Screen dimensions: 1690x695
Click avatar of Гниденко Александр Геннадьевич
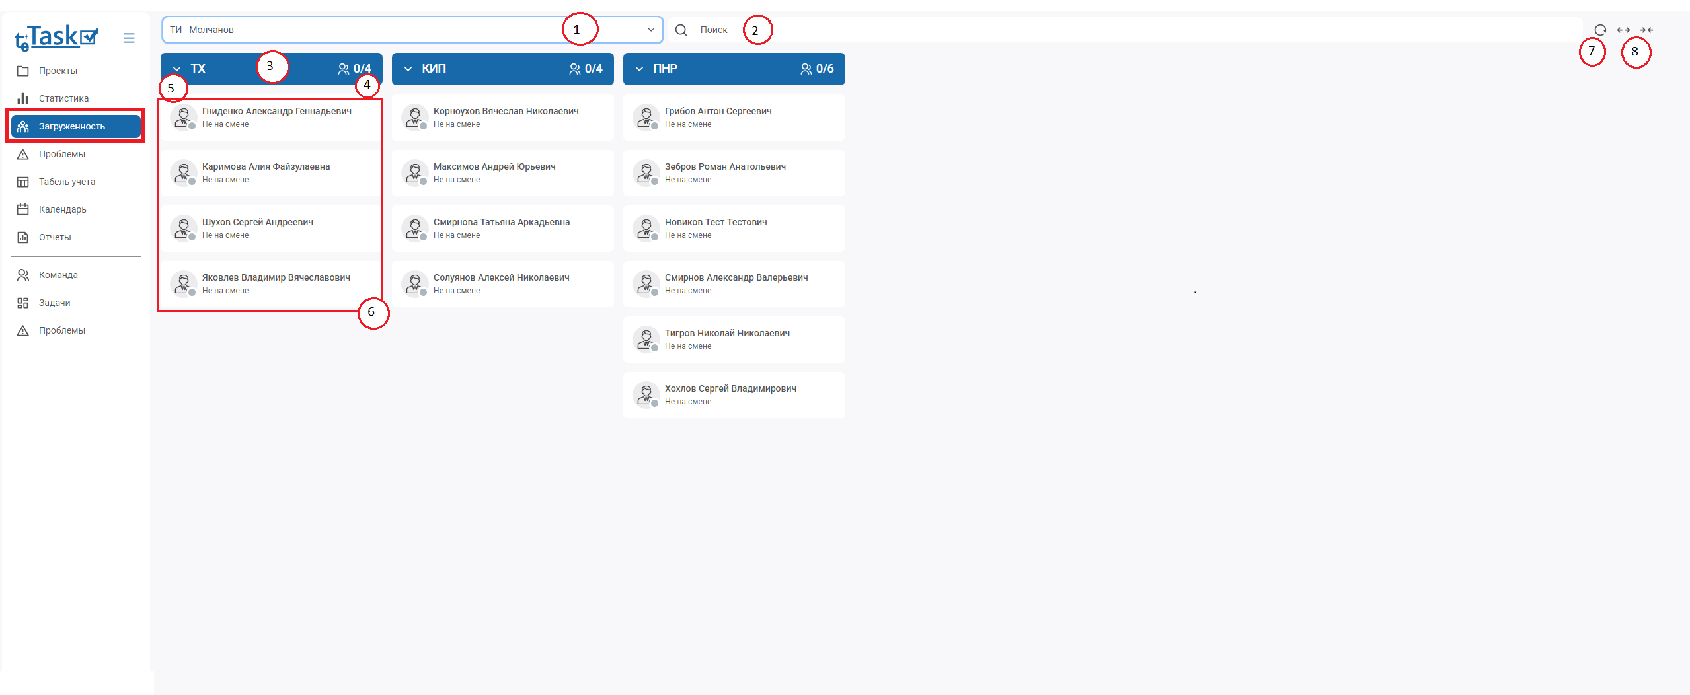[x=183, y=117]
